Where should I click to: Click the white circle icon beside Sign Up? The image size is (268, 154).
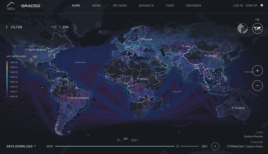pyautogui.click(x=262, y=5)
